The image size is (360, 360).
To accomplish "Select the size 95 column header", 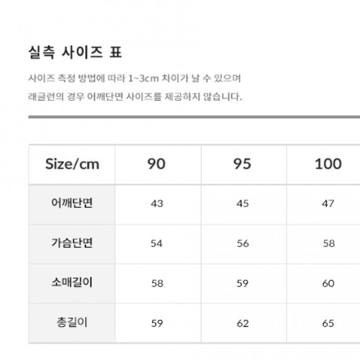I will pos(242,164).
